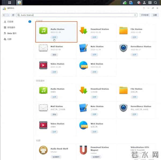Image resolution: width=161 pixels, height=160 pixels.
Task: Click the Audio Station search input field
Action: 78,15
